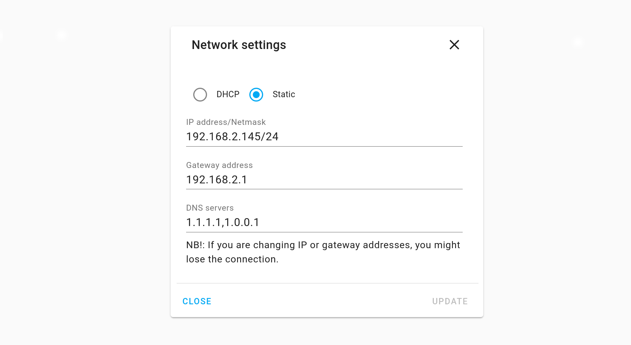Click "lose the connection." warning line
The width and height of the screenshot is (631, 345).
coord(232,259)
